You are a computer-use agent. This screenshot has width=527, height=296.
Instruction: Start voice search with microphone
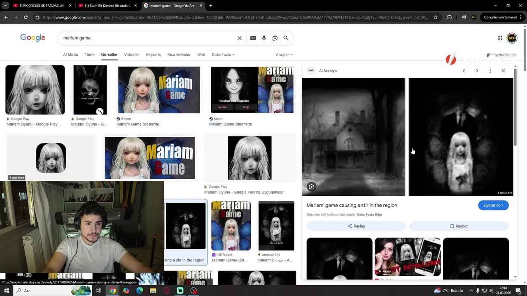[x=264, y=38]
